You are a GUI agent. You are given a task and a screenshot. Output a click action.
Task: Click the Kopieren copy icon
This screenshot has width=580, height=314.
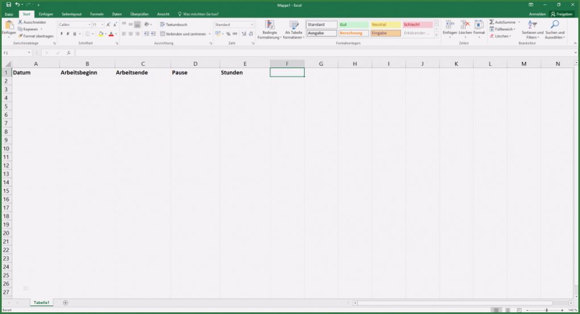point(20,29)
